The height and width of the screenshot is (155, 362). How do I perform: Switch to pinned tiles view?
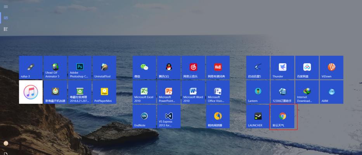[6, 18]
